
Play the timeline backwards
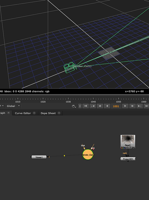[x=107, y=106]
